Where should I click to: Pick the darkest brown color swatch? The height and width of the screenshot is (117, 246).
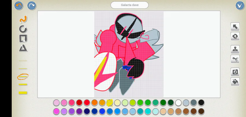(201, 111)
